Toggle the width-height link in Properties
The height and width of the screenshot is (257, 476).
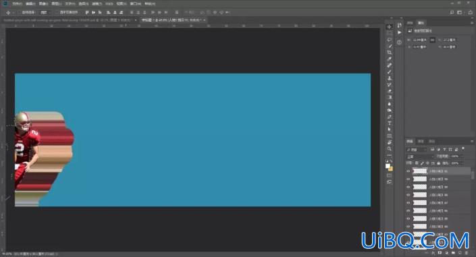point(432,40)
